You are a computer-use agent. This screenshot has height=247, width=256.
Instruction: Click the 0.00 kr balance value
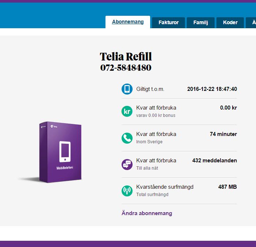pos(229,108)
